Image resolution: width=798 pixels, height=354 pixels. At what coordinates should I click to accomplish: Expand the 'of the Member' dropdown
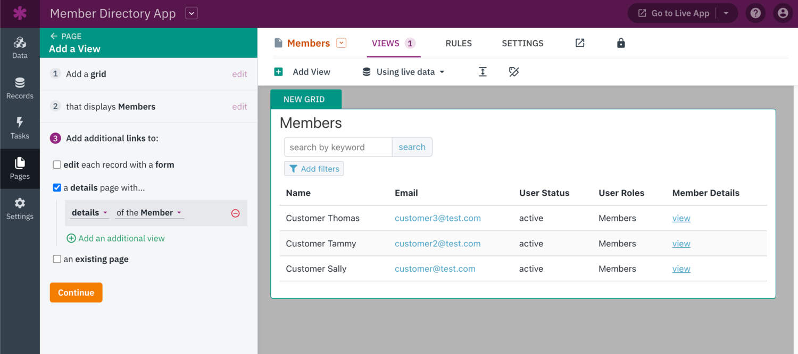[149, 213]
